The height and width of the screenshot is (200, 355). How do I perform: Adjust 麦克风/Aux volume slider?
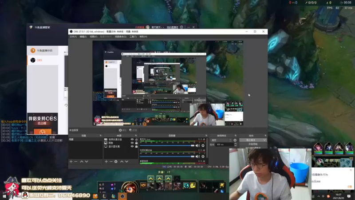(167, 146)
